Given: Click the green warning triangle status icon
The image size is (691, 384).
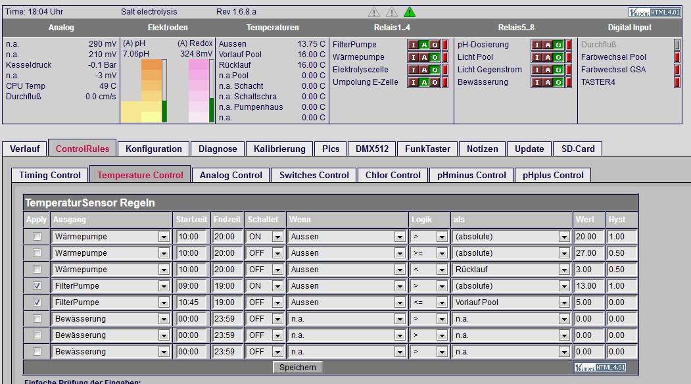Looking at the screenshot, I should click(x=410, y=12).
